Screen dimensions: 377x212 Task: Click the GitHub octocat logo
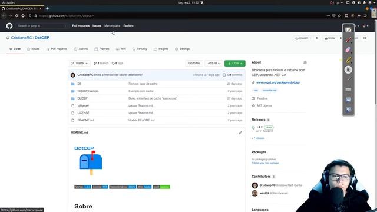(x=9, y=26)
